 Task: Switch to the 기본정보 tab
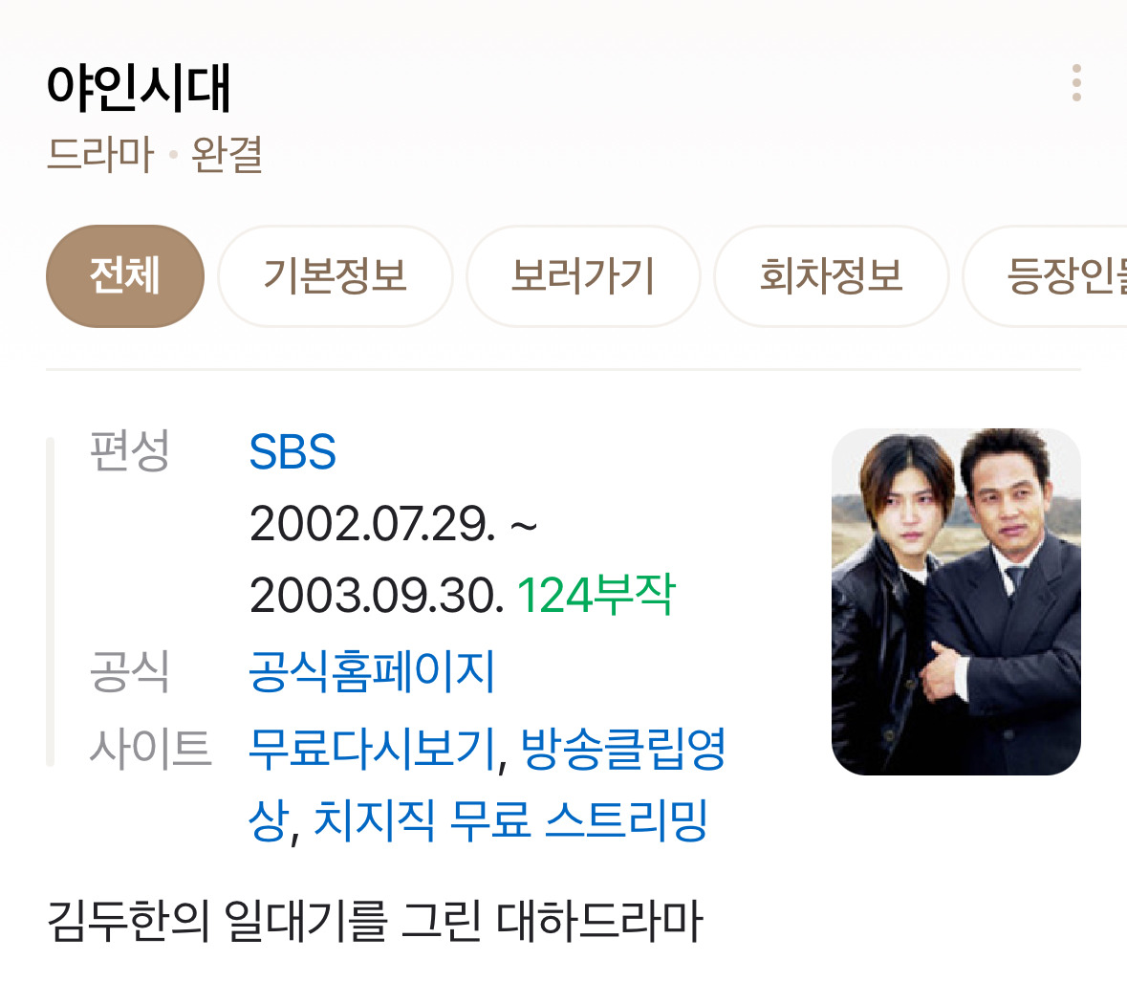(336, 276)
